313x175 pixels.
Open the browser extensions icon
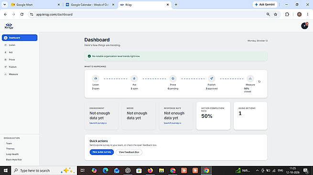coord(287,14)
